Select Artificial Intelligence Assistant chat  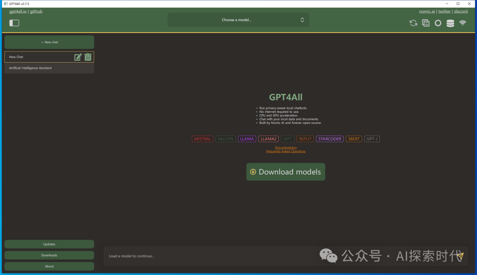tap(49, 68)
